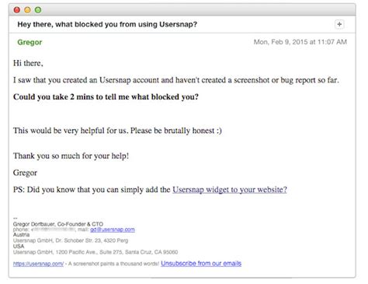The width and height of the screenshot is (368, 284).
Task: Click the yellow minimize window button
Action: 27,10
